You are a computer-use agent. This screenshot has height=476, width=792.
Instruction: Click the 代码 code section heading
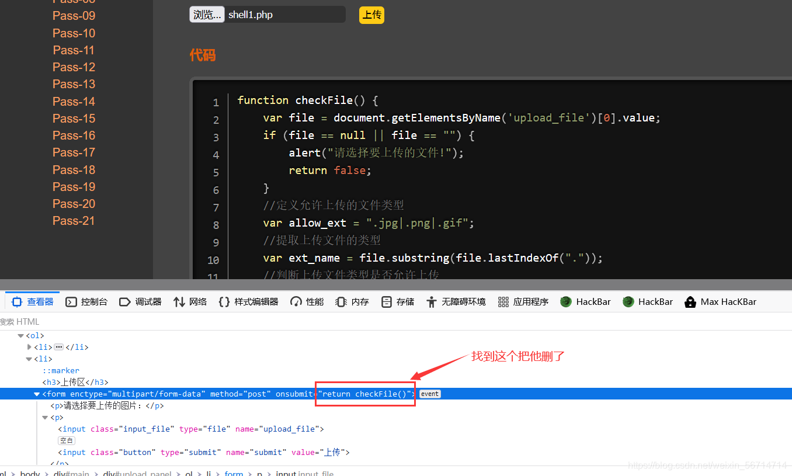click(x=203, y=55)
